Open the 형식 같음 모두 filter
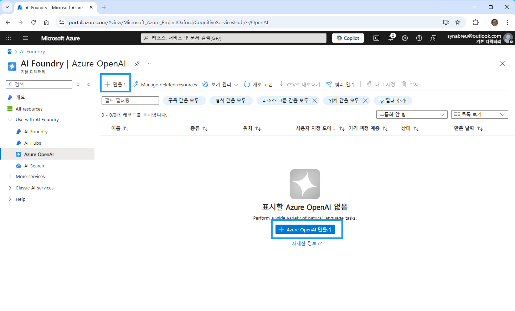The height and width of the screenshot is (311, 515). (x=231, y=101)
